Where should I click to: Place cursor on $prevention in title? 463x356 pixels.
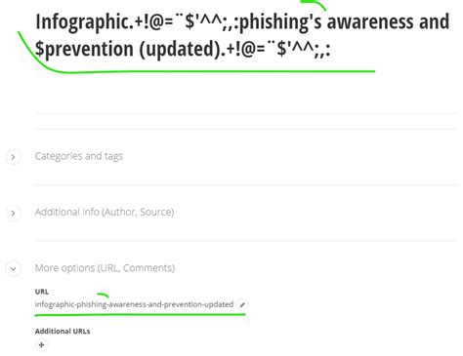click(84, 49)
